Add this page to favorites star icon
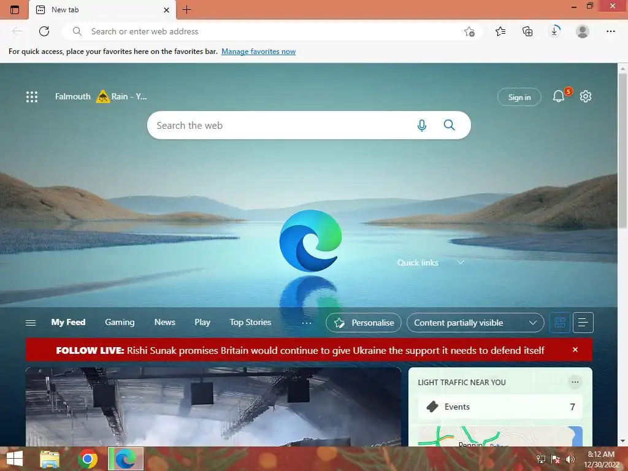This screenshot has width=628, height=471. pos(469,31)
